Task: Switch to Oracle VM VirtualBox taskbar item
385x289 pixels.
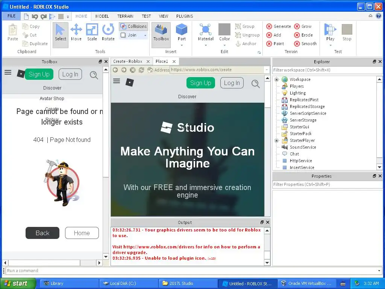Action: click(306, 283)
